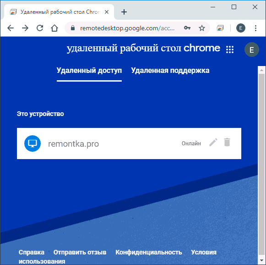Click the browser forward arrow
266x265 pixels.
[25, 28]
